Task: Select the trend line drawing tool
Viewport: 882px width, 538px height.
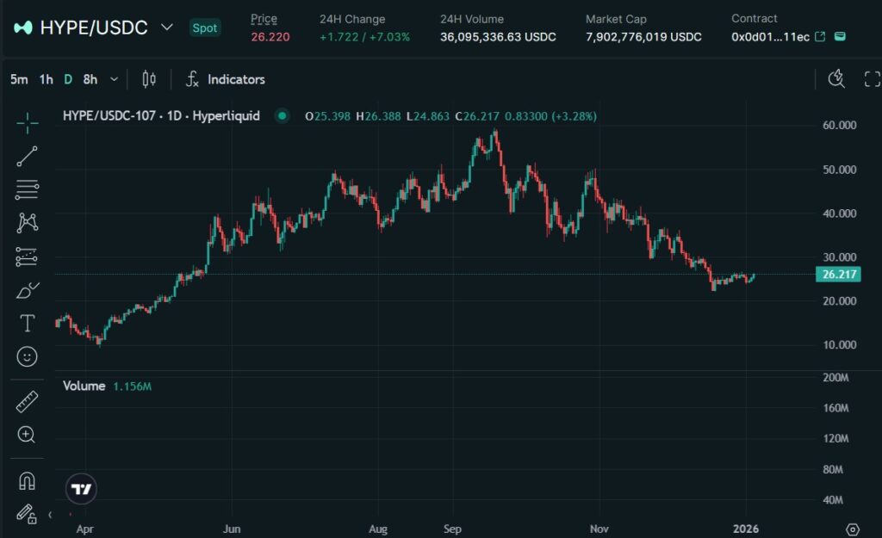Action: (x=28, y=156)
